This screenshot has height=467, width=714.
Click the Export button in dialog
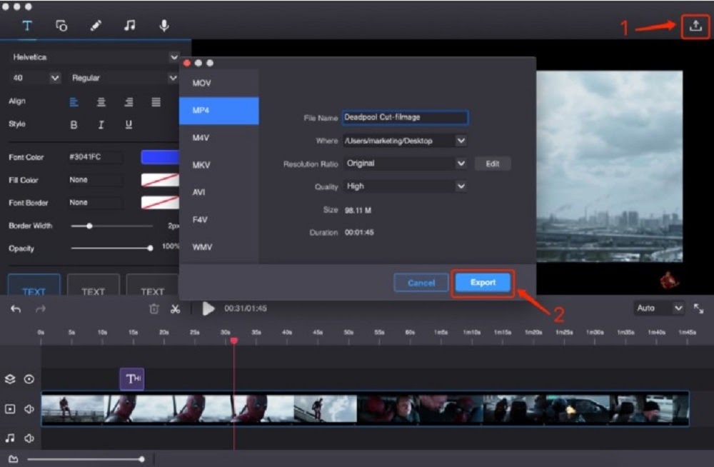point(483,283)
